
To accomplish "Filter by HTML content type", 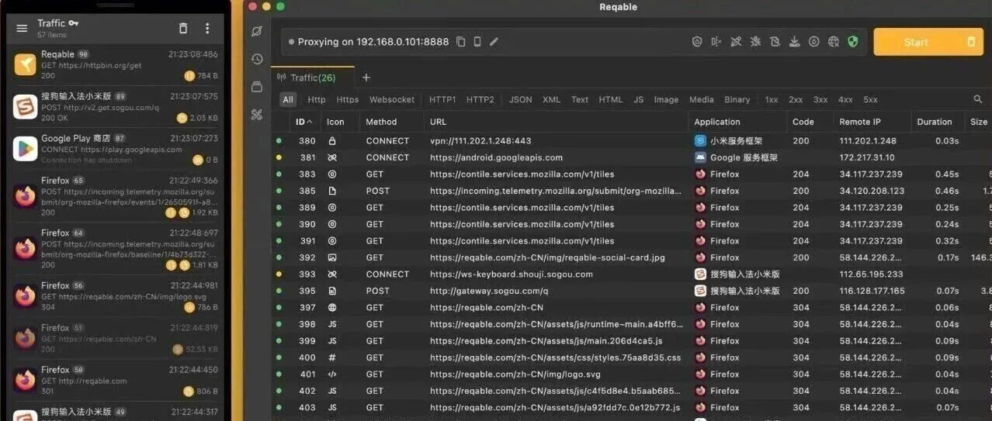I will click(611, 99).
